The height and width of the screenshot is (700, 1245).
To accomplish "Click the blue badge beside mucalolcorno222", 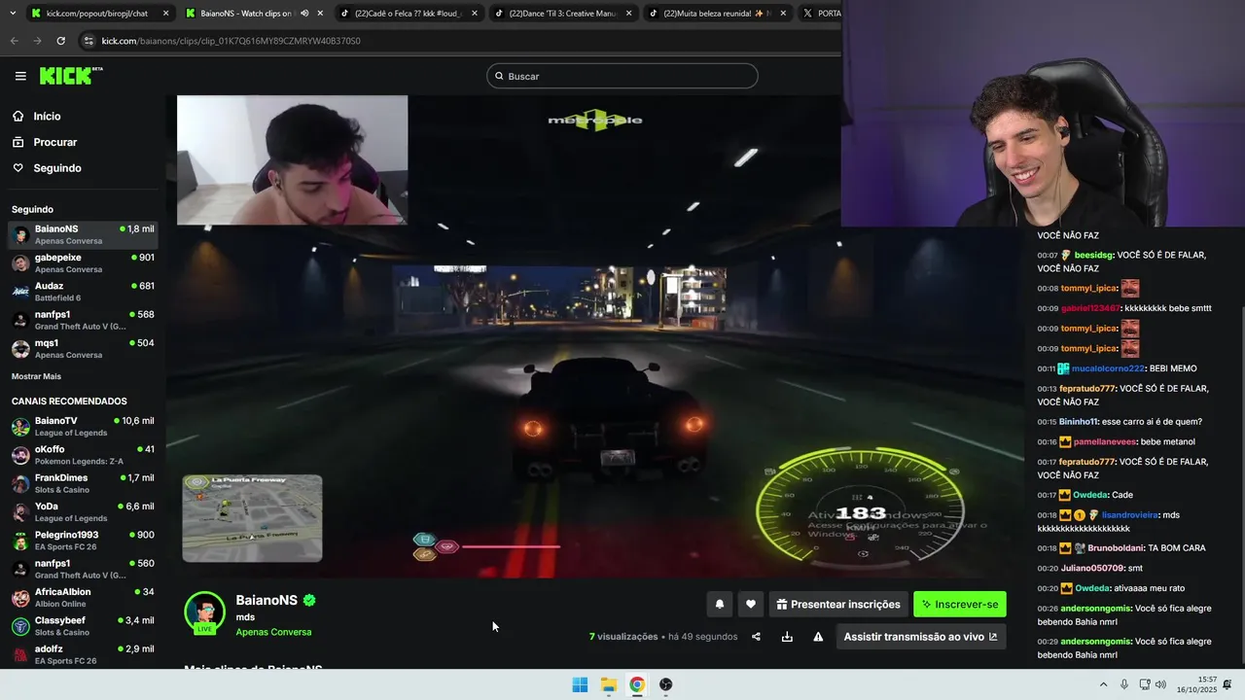I will (1064, 368).
